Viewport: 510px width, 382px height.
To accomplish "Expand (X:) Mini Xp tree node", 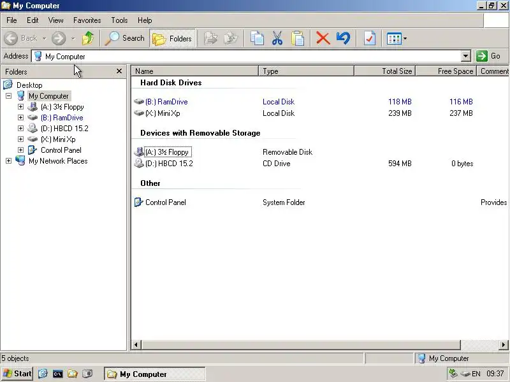I will pyautogui.click(x=20, y=139).
